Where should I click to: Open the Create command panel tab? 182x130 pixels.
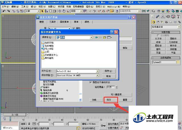pyautogui.click(x=153, y=17)
